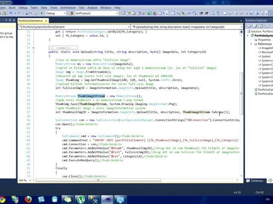Click the "DBConnection" string on line 59

tap(197, 120)
